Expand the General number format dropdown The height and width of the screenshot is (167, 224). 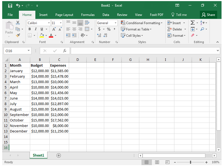point(115,23)
